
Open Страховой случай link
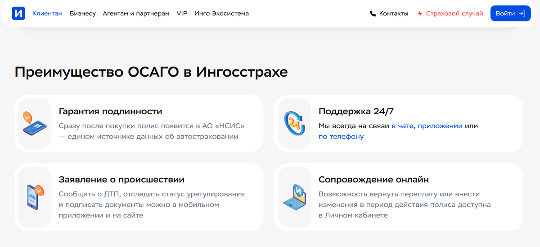(x=454, y=13)
